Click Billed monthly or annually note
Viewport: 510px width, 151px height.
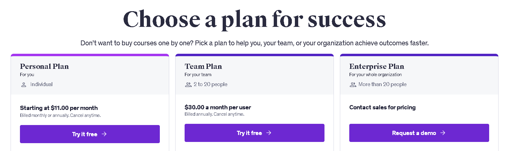click(60, 115)
